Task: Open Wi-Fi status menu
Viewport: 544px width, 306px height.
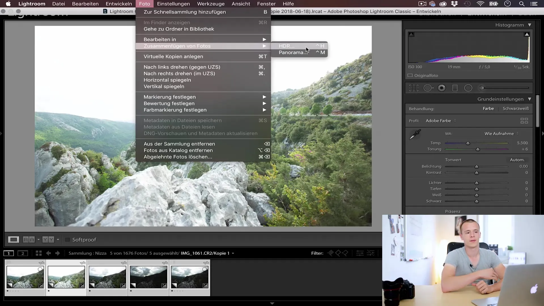Action: (480, 4)
